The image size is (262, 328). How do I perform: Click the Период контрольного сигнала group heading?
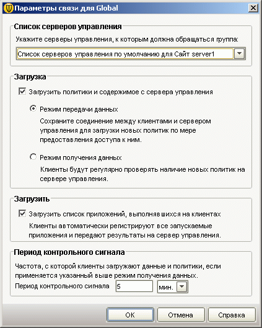[x=69, y=252]
